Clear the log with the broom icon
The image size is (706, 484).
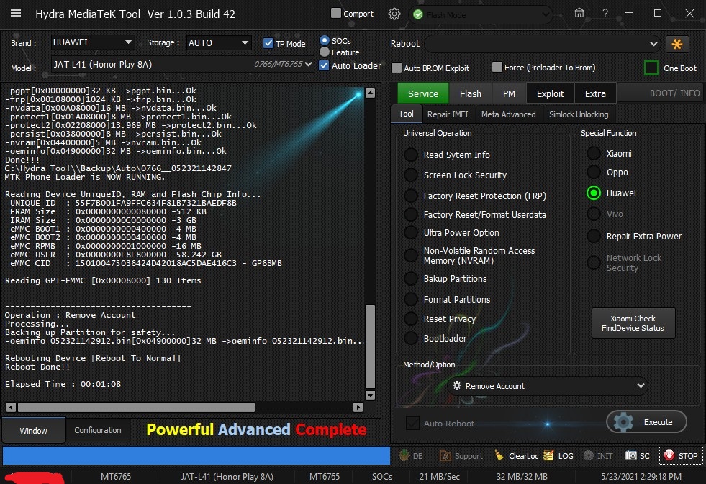point(499,456)
